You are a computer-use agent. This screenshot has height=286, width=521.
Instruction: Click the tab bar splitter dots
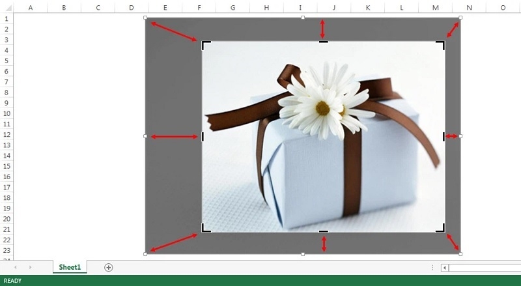tap(432, 267)
